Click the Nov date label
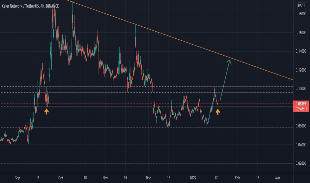Image resolution: width=310 pixels, height=183 pixels. pyautogui.click(x=105, y=178)
